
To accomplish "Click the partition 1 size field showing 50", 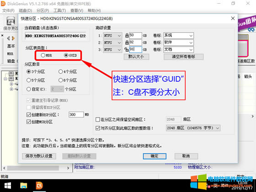I will 135,36.
